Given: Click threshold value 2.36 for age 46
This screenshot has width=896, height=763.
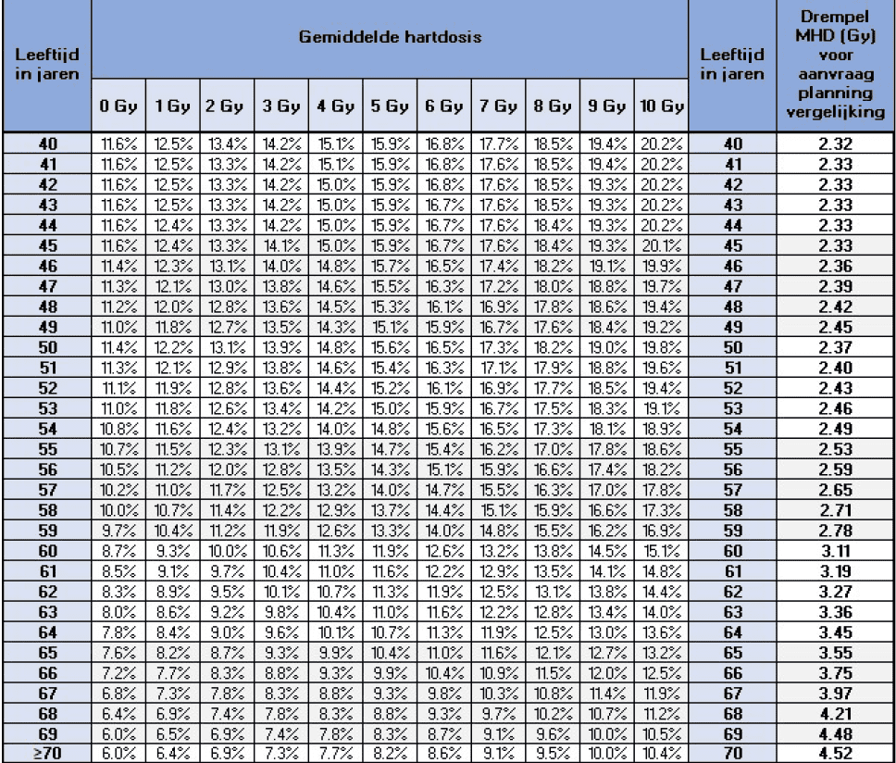Looking at the screenshot, I should (835, 267).
